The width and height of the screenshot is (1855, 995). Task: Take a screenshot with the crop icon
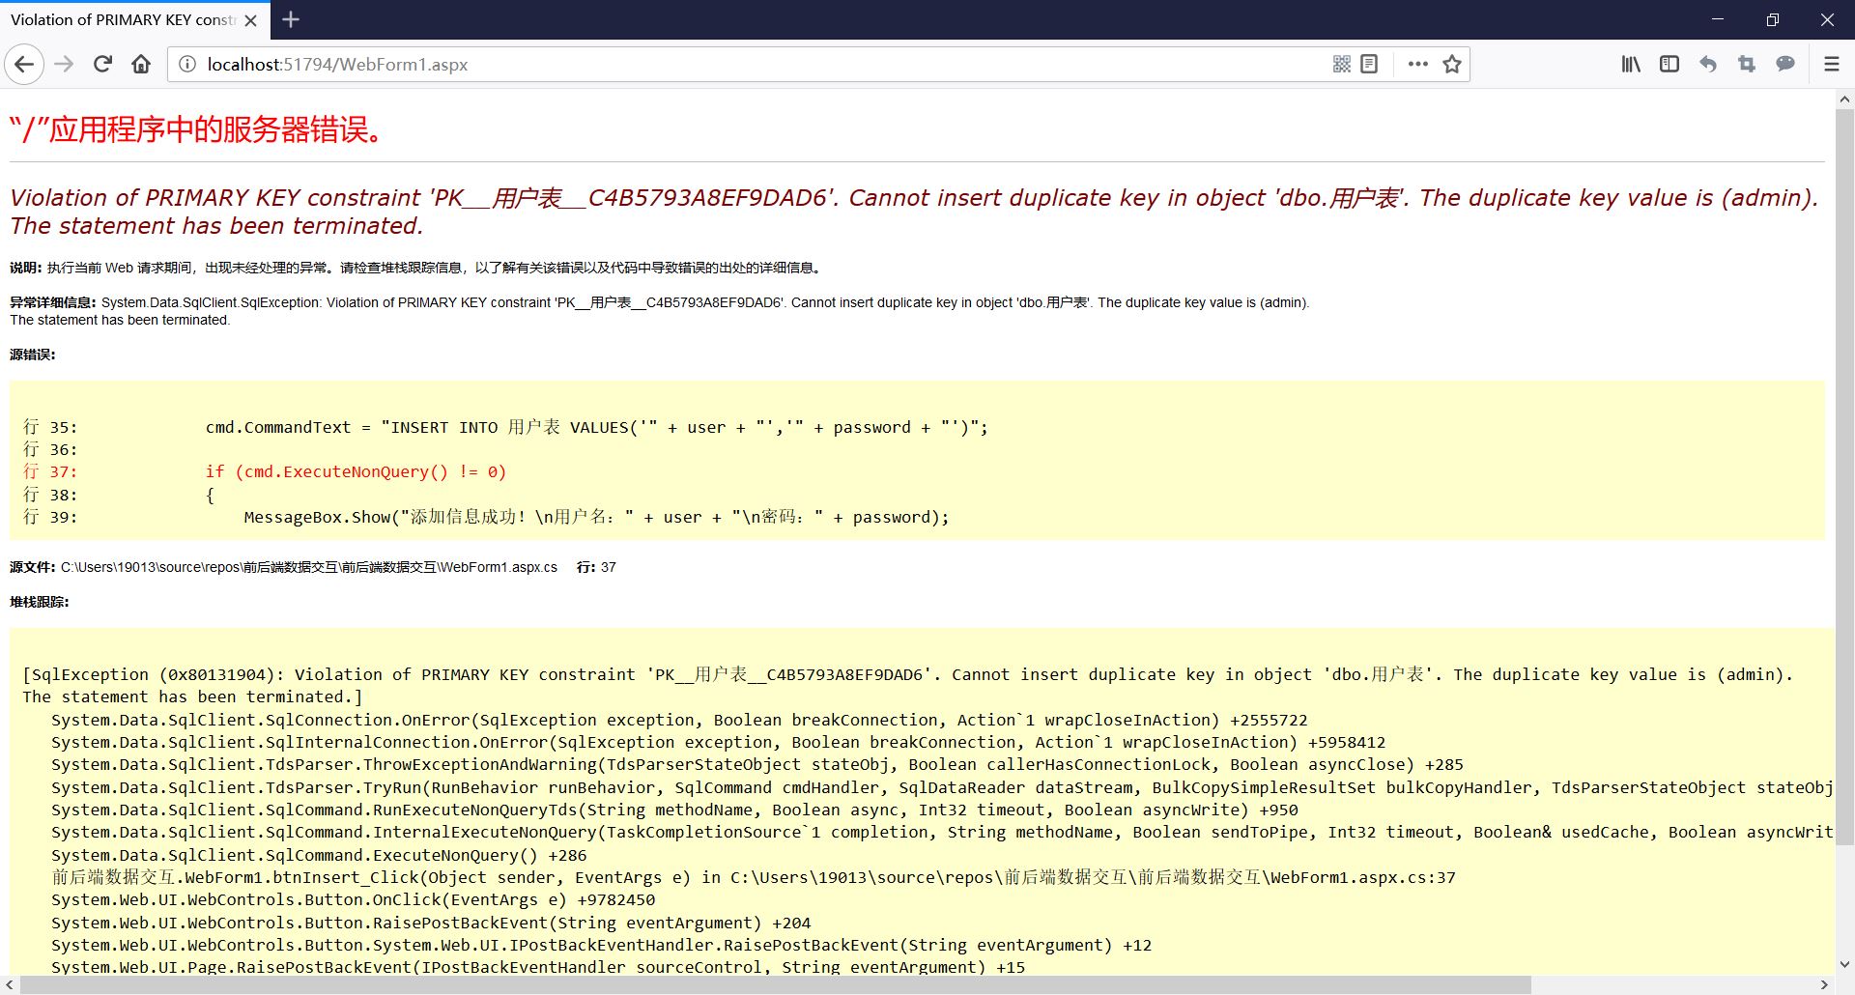tap(1747, 65)
